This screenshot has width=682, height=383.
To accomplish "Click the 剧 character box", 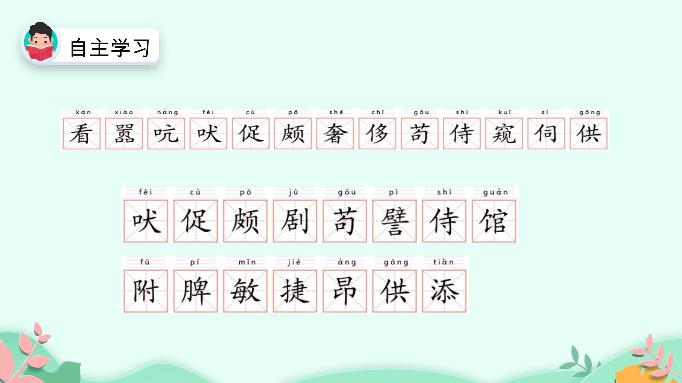I will [x=295, y=221].
